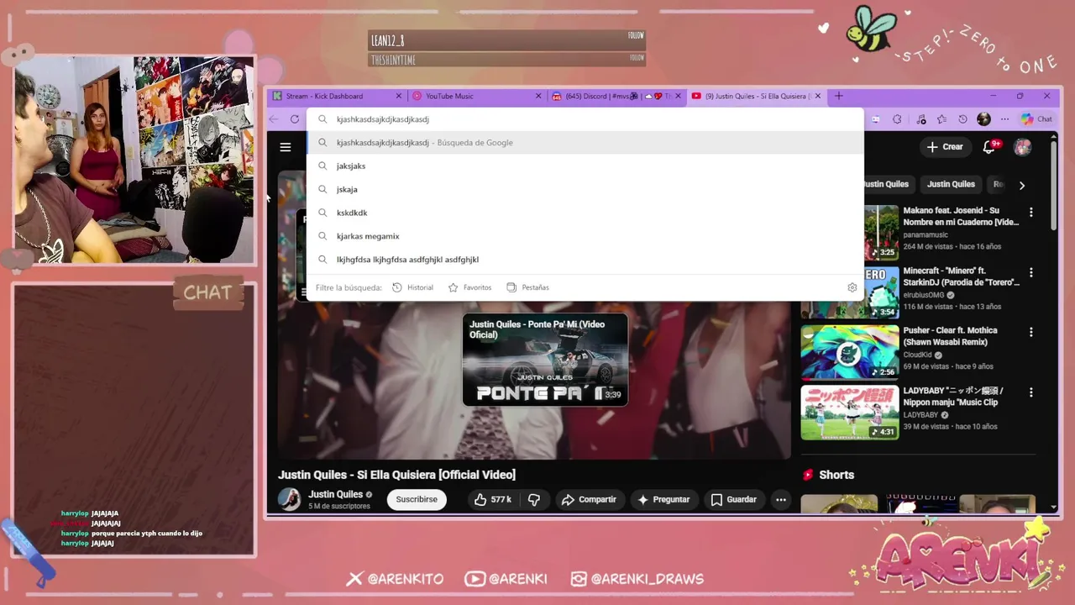Open the LADYBABY video thumbnail

(x=849, y=413)
